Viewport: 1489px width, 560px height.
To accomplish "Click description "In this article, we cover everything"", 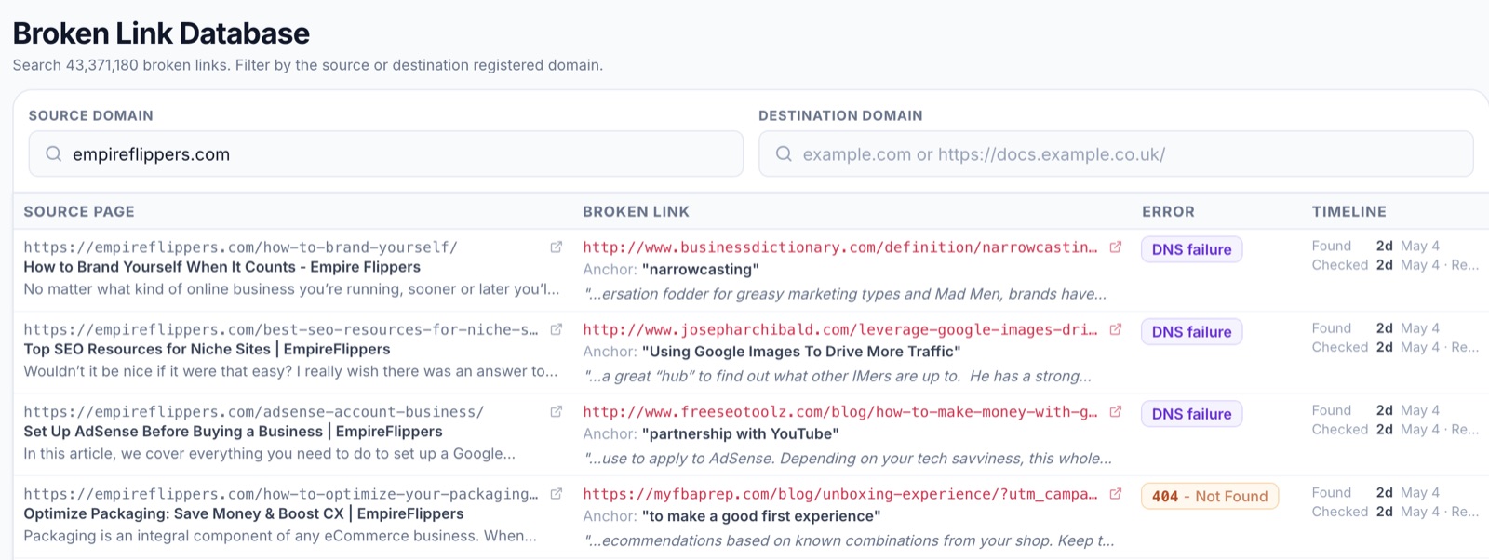I will (x=269, y=454).
